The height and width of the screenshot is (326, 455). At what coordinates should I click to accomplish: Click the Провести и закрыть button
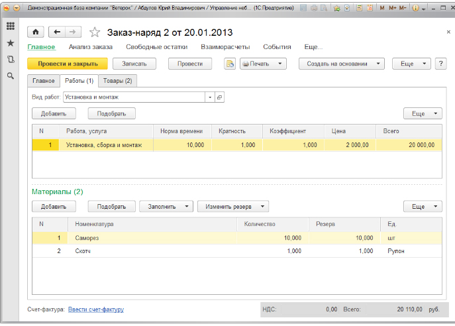point(68,64)
